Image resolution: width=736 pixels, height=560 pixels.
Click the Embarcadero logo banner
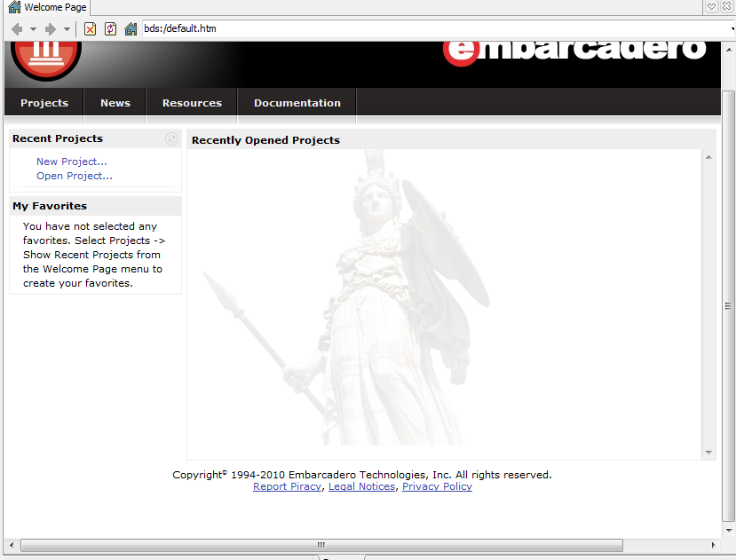coord(574,51)
